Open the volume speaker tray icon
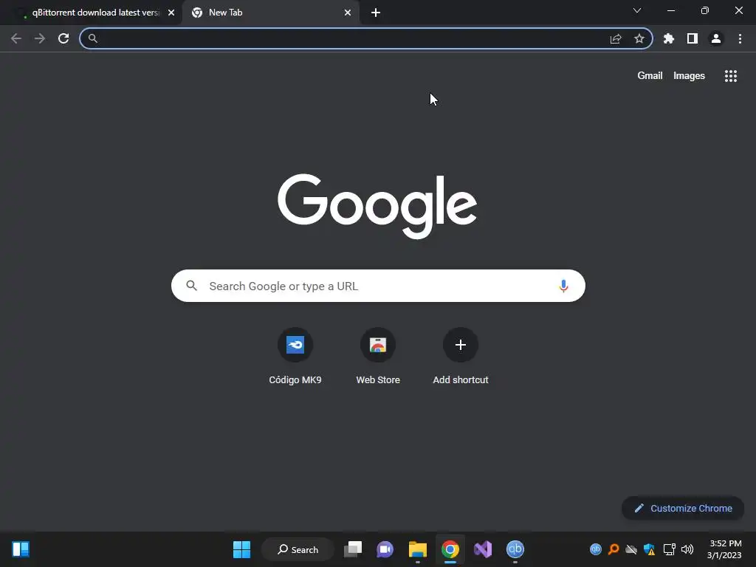 [x=687, y=549]
